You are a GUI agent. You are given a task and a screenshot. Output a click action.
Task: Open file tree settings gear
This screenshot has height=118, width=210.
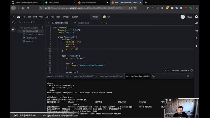42,27
